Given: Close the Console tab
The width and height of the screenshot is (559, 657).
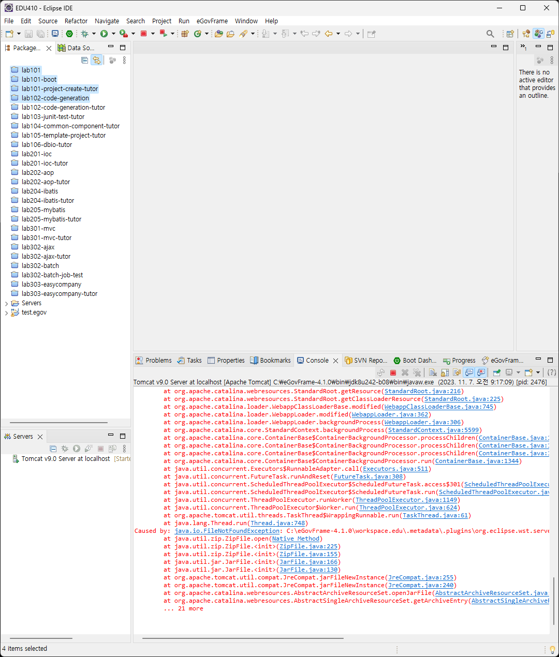Looking at the screenshot, I should click(x=335, y=361).
